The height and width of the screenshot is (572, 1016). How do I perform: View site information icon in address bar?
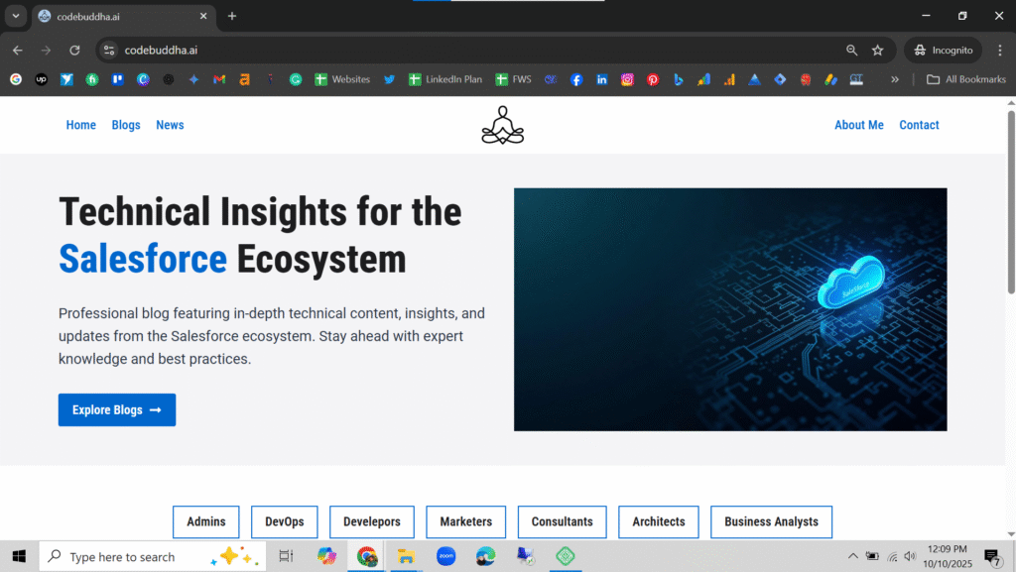point(109,51)
